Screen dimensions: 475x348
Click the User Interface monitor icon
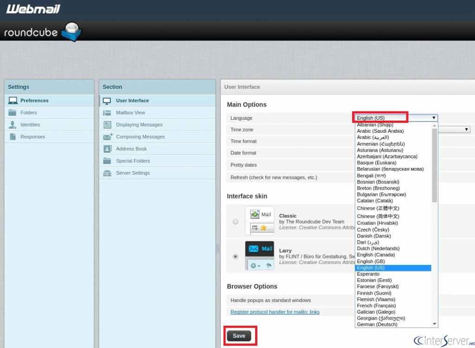click(x=107, y=101)
